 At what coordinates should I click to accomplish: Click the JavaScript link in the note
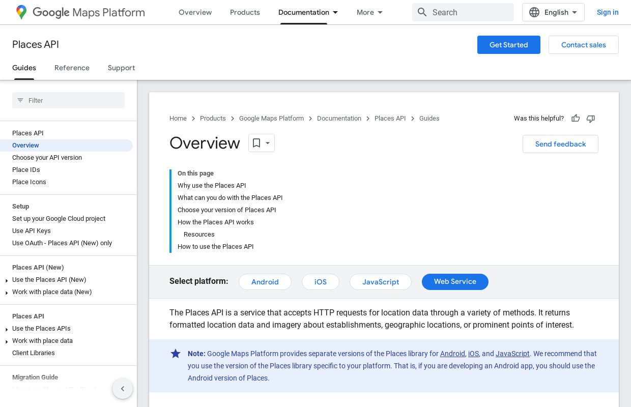[x=512, y=354]
